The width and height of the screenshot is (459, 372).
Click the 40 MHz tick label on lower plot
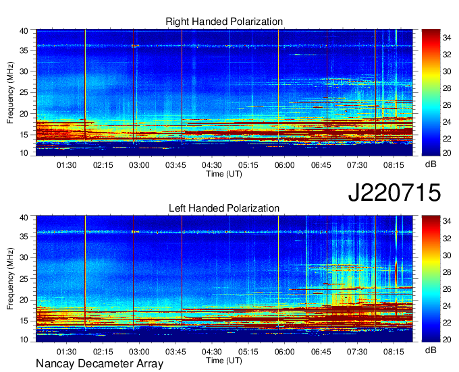(24, 218)
